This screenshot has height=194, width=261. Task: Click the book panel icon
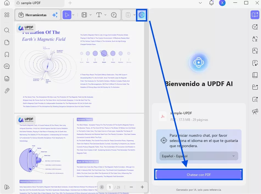pyautogui.click(x=255, y=75)
